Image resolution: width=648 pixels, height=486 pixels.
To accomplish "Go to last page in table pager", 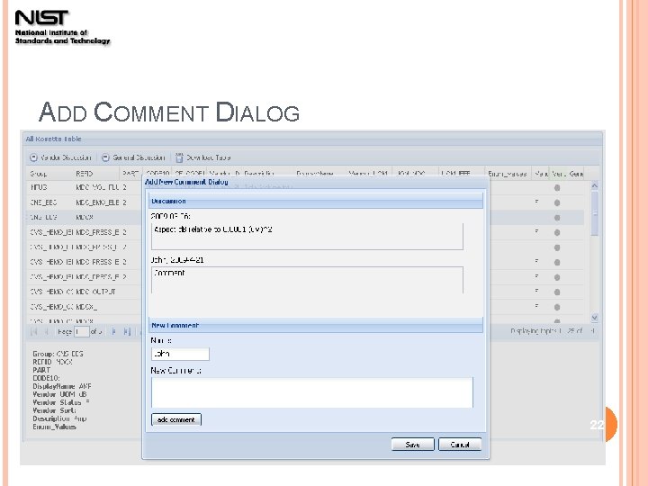I will (127, 331).
